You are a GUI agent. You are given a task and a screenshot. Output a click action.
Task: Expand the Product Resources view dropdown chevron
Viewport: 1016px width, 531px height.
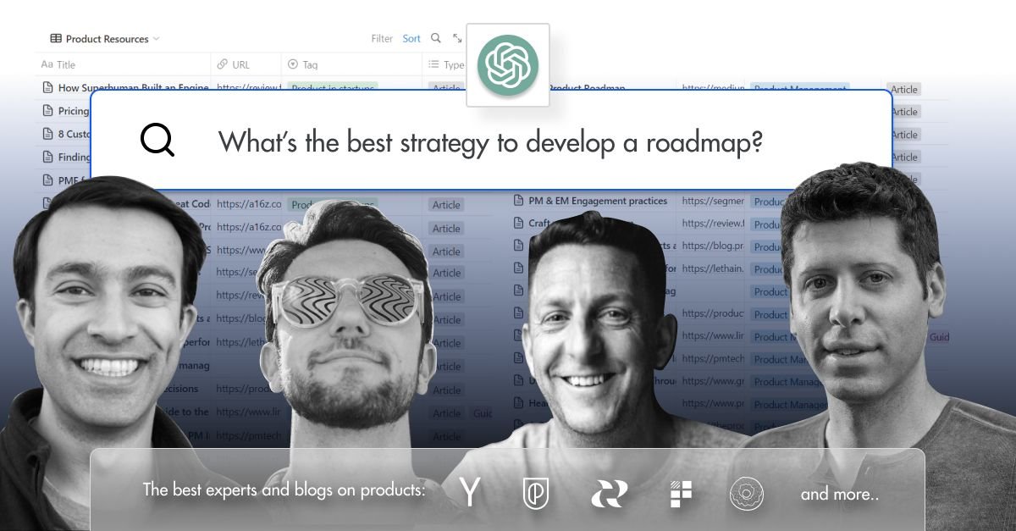(x=157, y=38)
